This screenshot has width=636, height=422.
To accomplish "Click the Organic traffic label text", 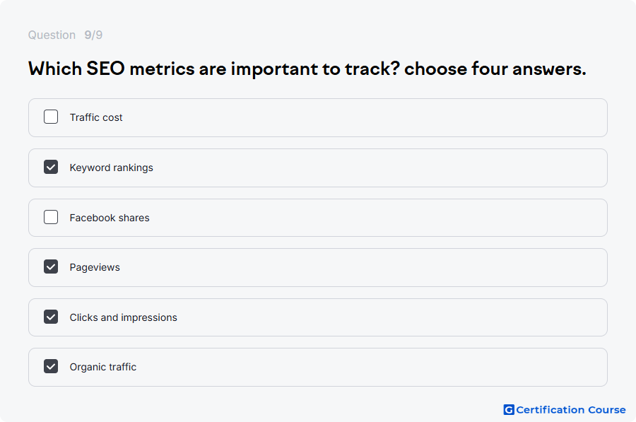I will point(102,367).
